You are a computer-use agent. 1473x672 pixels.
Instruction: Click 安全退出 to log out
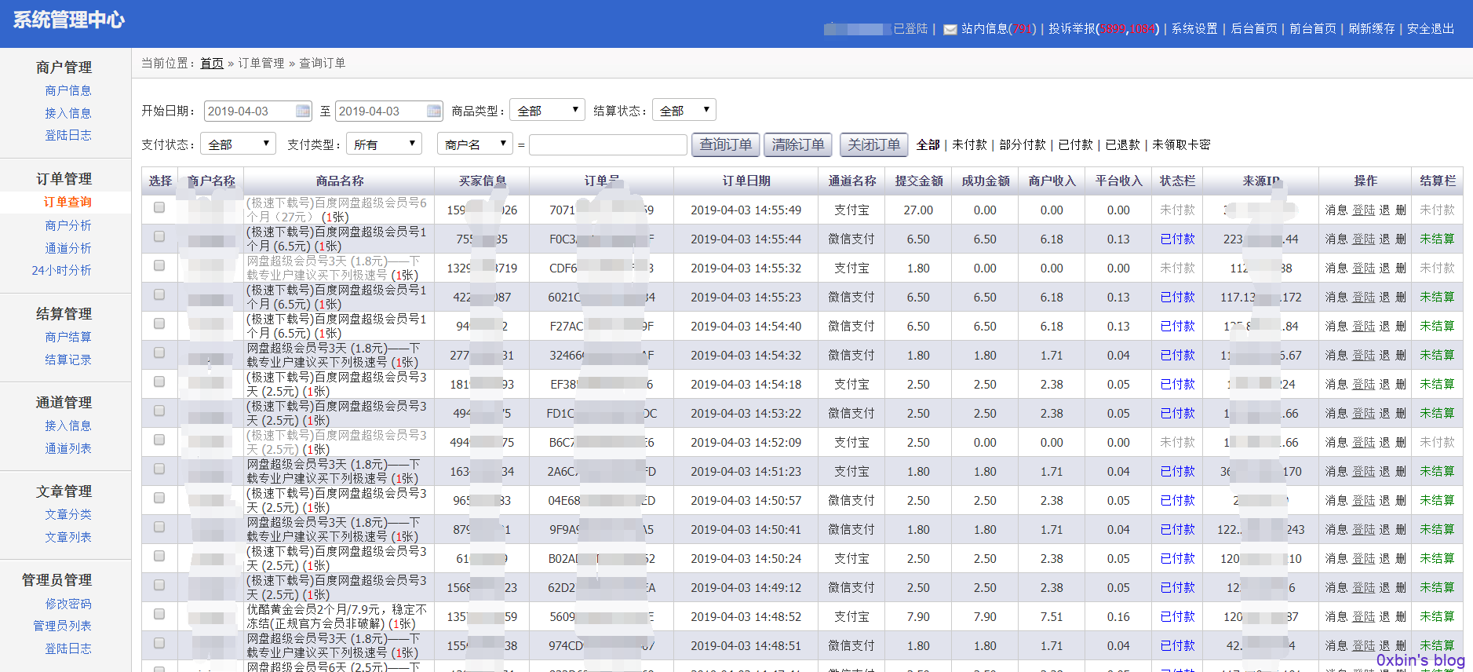coord(1431,29)
